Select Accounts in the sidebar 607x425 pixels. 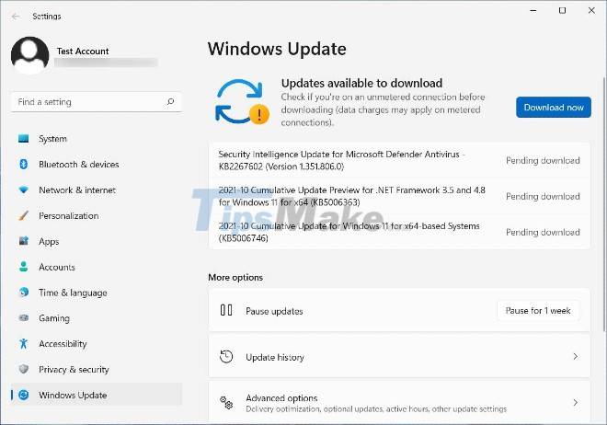pyautogui.click(x=97, y=267)
